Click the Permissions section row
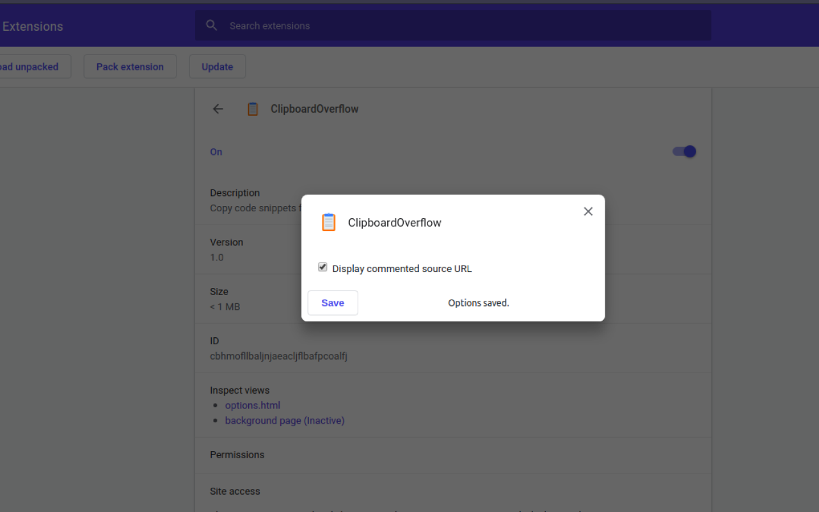This screenshot has width=819, height=512. click(x=237, y=454)
